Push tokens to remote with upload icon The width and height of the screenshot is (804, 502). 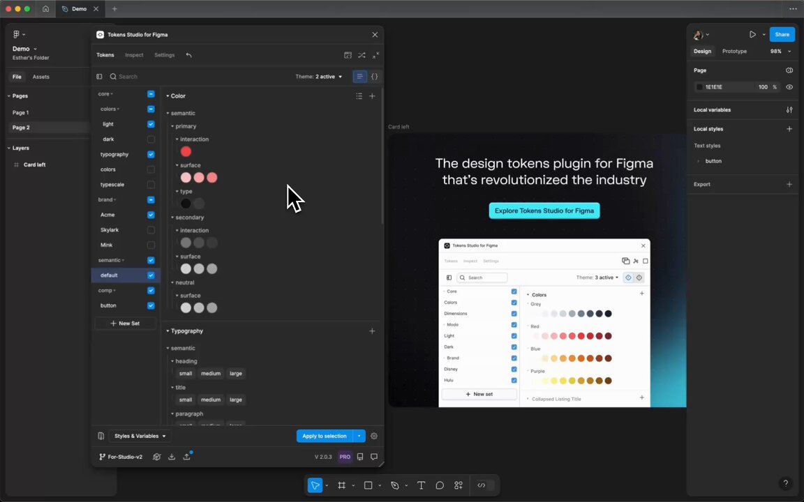coord(187,457)
